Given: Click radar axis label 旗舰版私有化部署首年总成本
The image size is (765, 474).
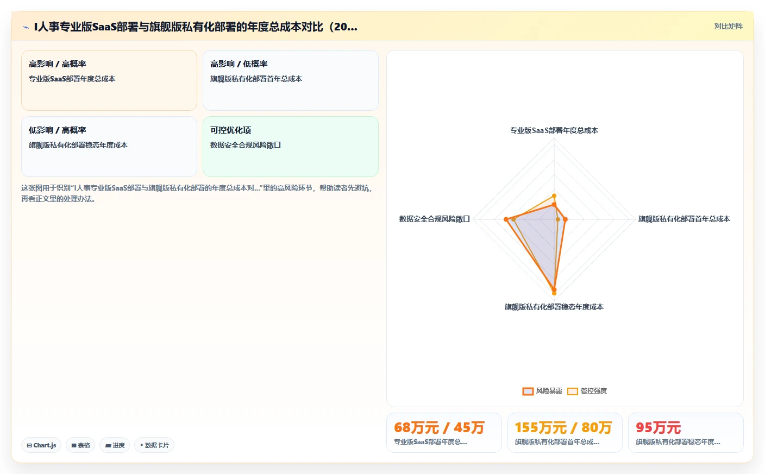Looking at the screenshot, I should 684,219.
